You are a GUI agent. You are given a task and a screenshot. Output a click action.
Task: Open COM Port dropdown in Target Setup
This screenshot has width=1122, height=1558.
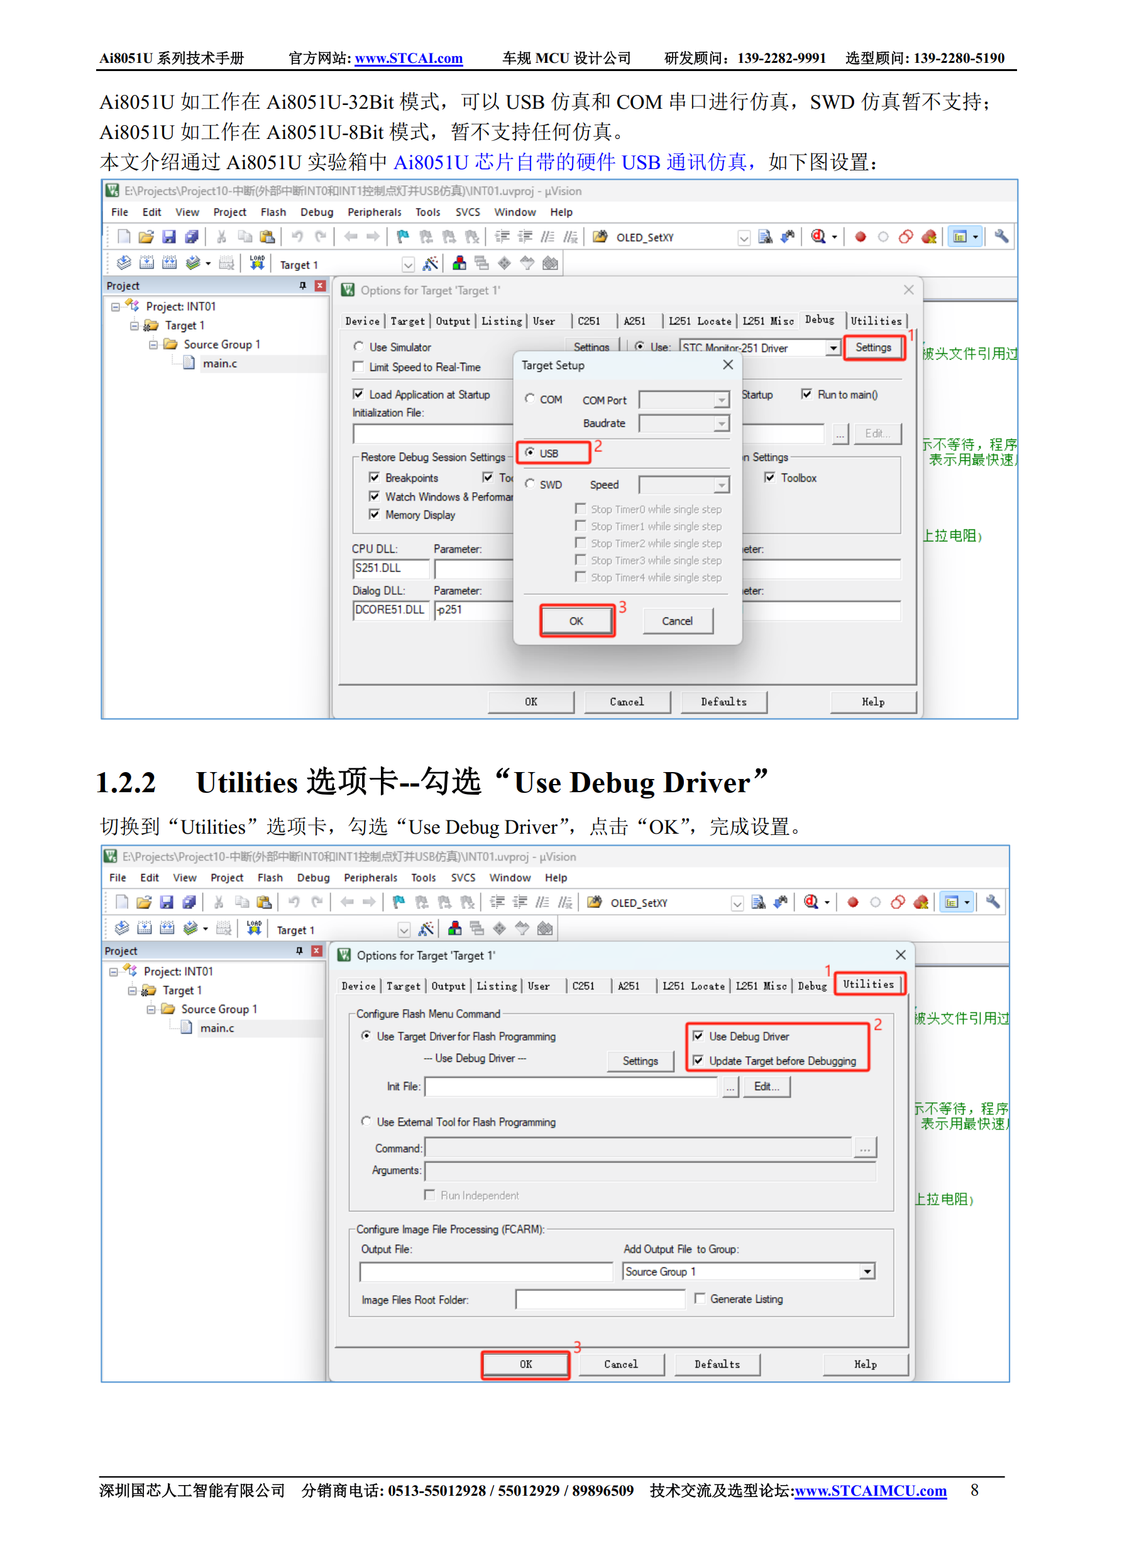click(721, 400)
